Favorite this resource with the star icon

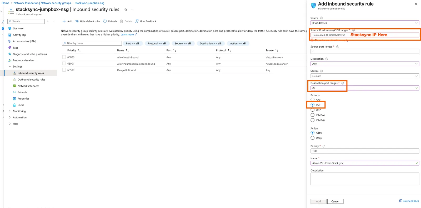[126, 10]
